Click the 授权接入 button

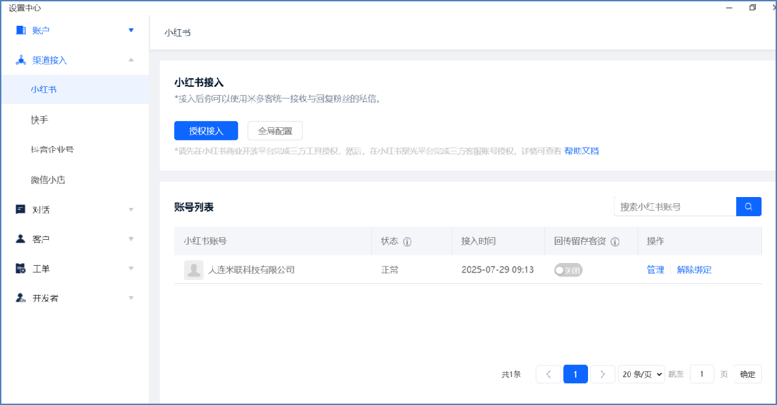click(x=206, y=130)
